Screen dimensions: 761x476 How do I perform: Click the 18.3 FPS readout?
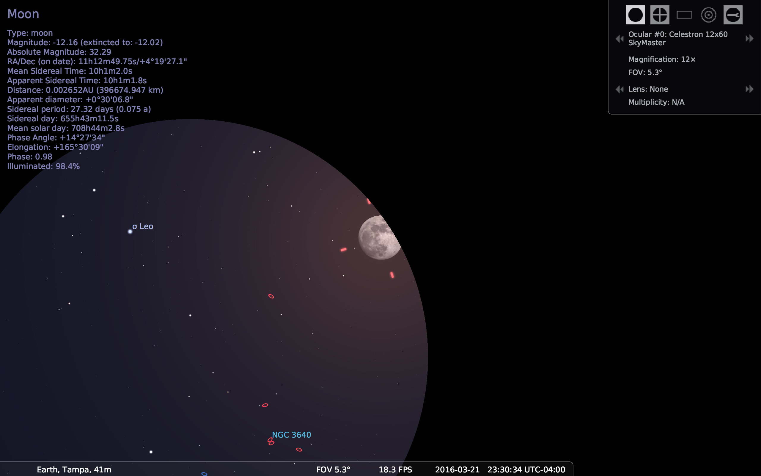pos(395,470)
